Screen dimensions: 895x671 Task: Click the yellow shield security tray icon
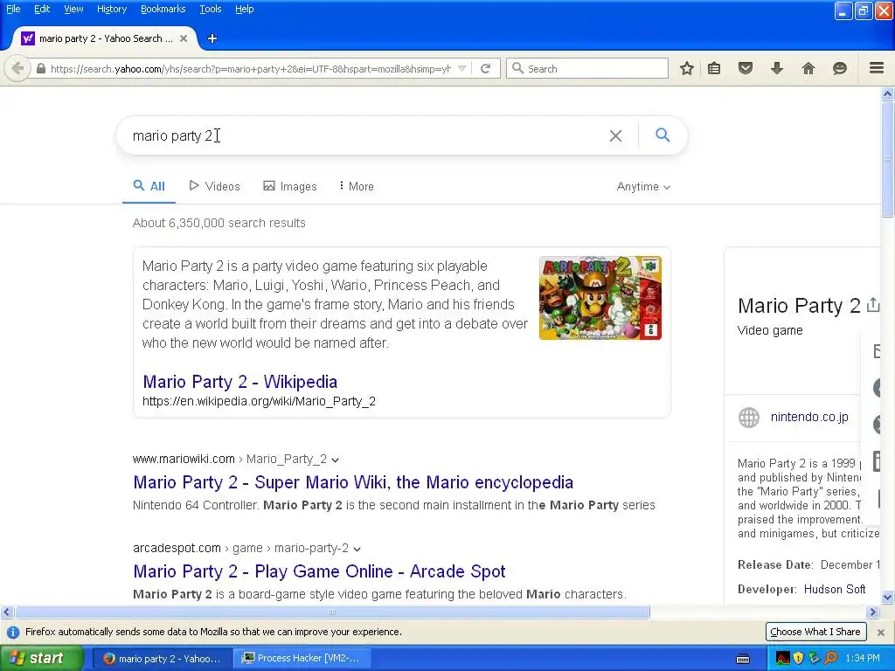pos(799,659)
